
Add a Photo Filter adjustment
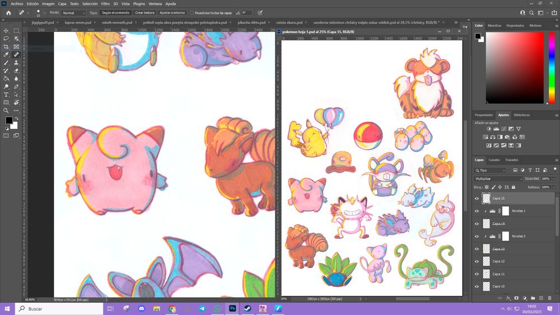point(507,137)
